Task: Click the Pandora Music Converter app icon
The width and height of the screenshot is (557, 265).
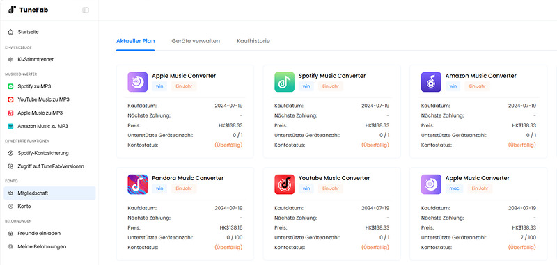Action: (137, 184)
